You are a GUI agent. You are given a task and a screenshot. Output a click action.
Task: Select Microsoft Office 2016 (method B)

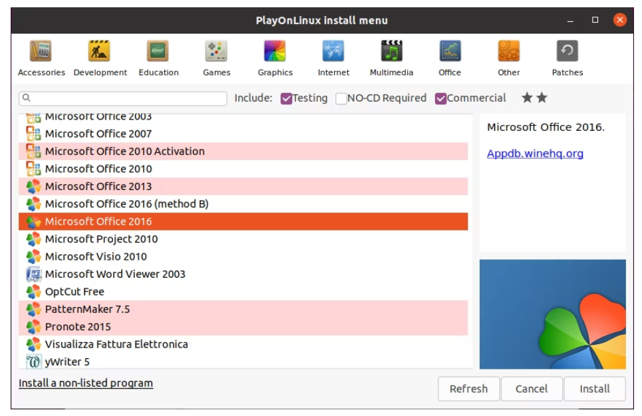point(243,204)
